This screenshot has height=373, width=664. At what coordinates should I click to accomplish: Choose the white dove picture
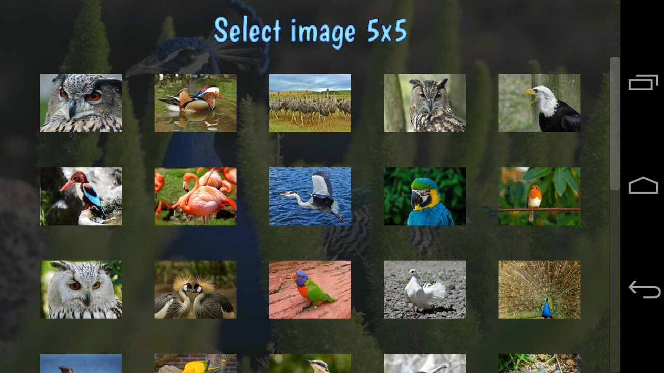[425, 290]
